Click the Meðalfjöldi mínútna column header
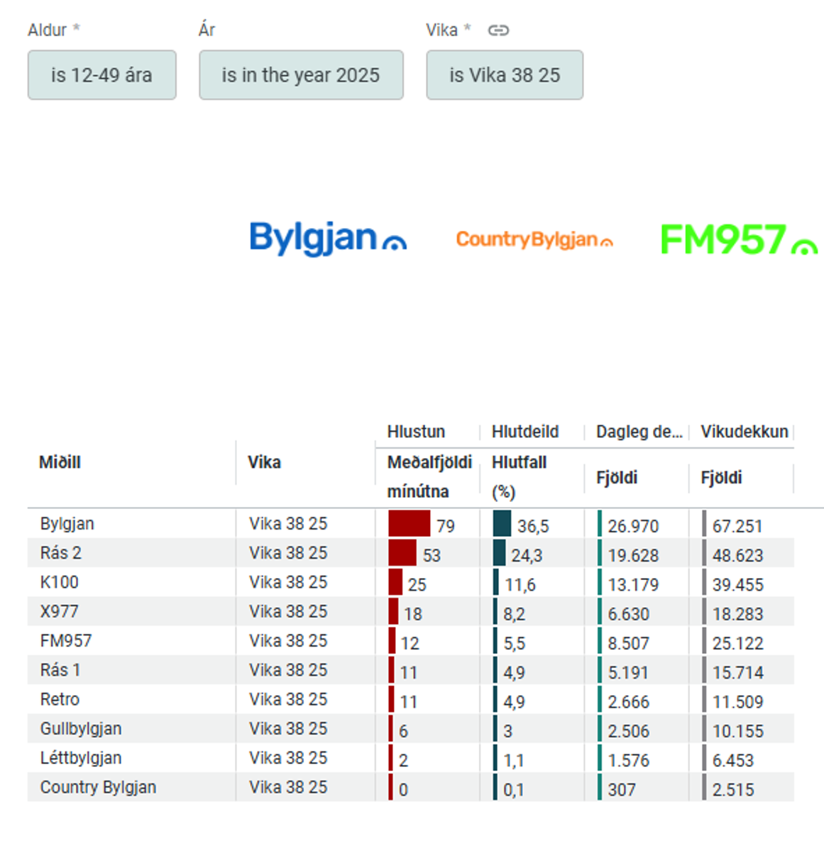The width and height of the screenshot is (824, 852). point(429,476)
